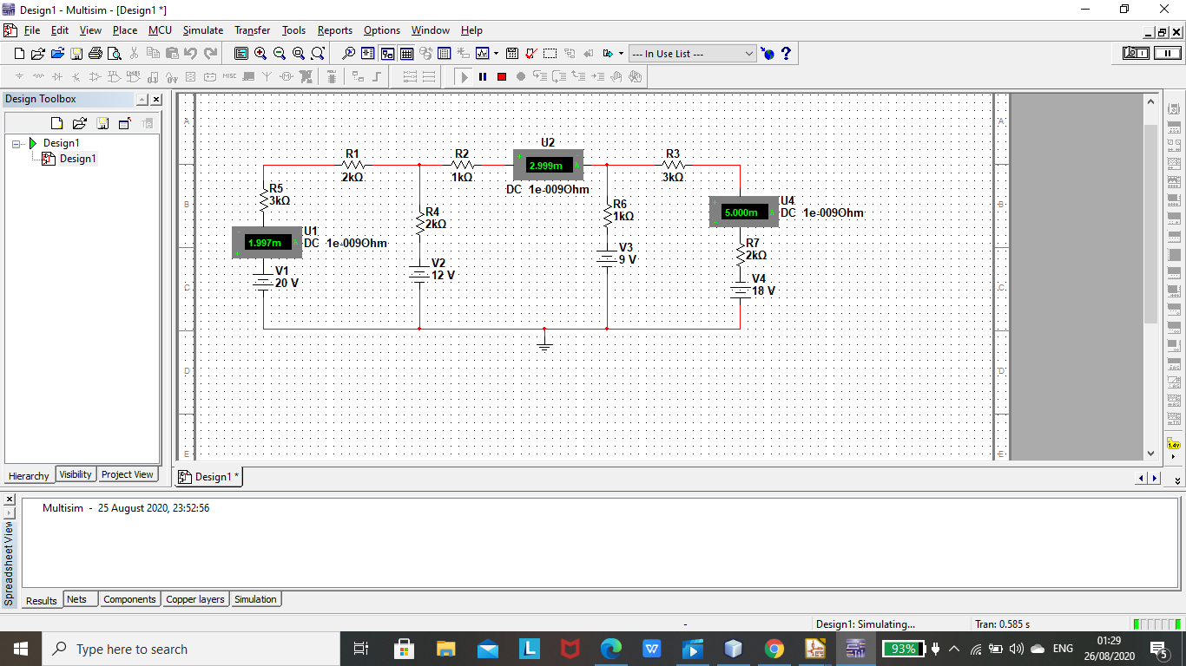Click Close design icon in Design Toolbox

pos(124,123)
